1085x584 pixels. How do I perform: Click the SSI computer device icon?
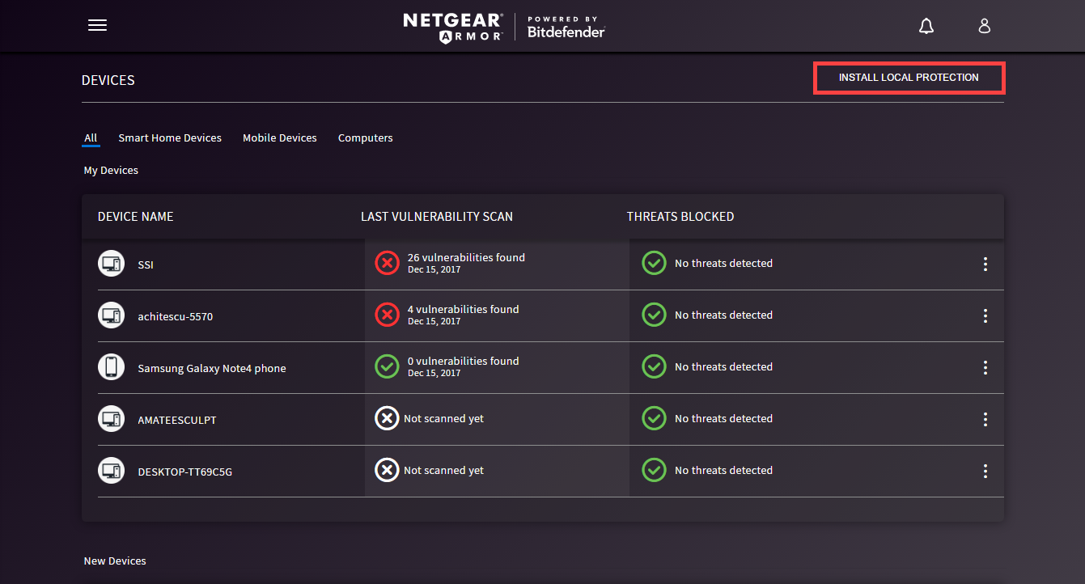111,264
